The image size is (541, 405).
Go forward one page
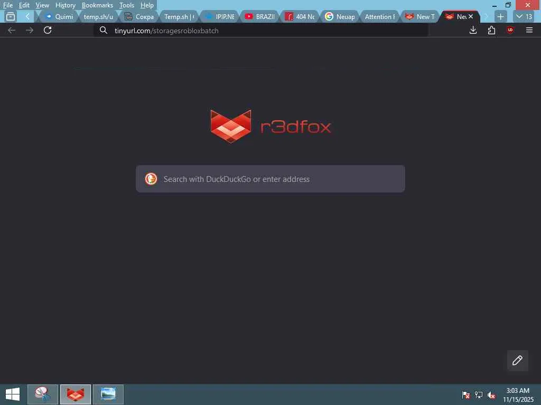coord(30,30)
